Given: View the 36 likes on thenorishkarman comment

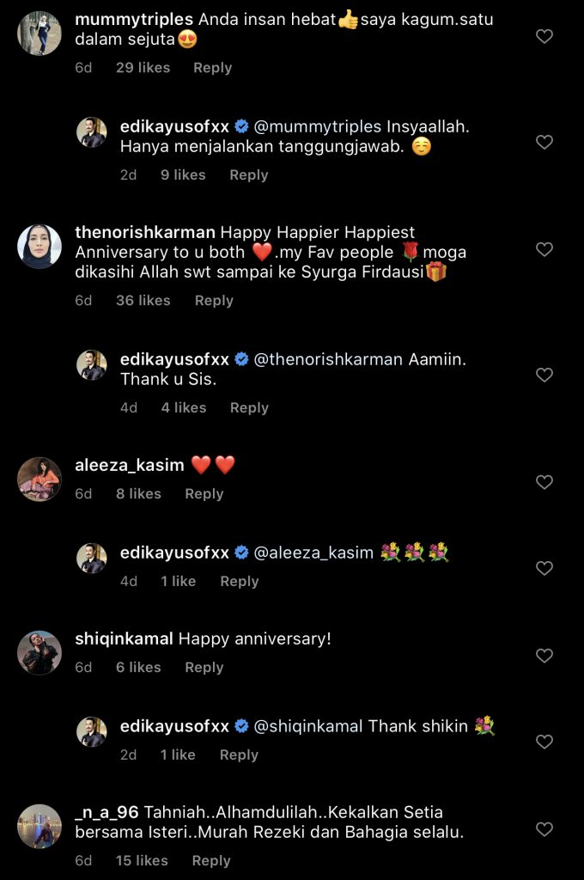Looking at the screenshot, I should click(143, 301).
